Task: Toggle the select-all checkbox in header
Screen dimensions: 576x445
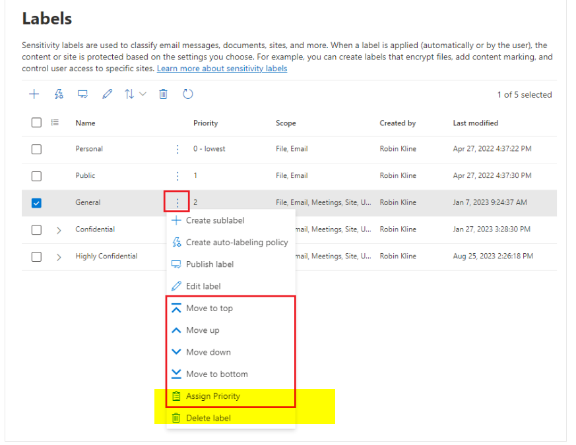Action: coord(36,123)
